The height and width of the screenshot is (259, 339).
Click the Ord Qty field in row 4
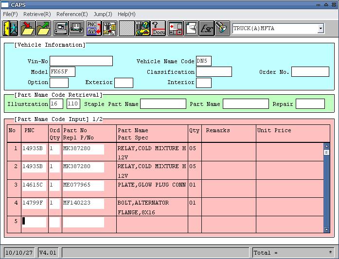(x=54, y=204)
